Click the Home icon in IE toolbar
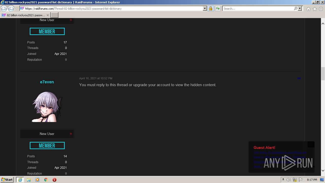The height and width of the screenshot is (183, 325). [x=308, y=9]
